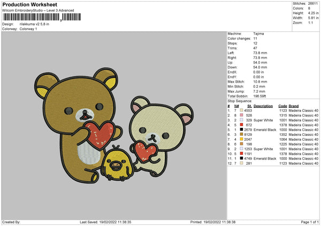Click the Total Bobbin value '196.59ft'
Image resolution: width=321 pixels, height=226 pixels.
point(259,96)
